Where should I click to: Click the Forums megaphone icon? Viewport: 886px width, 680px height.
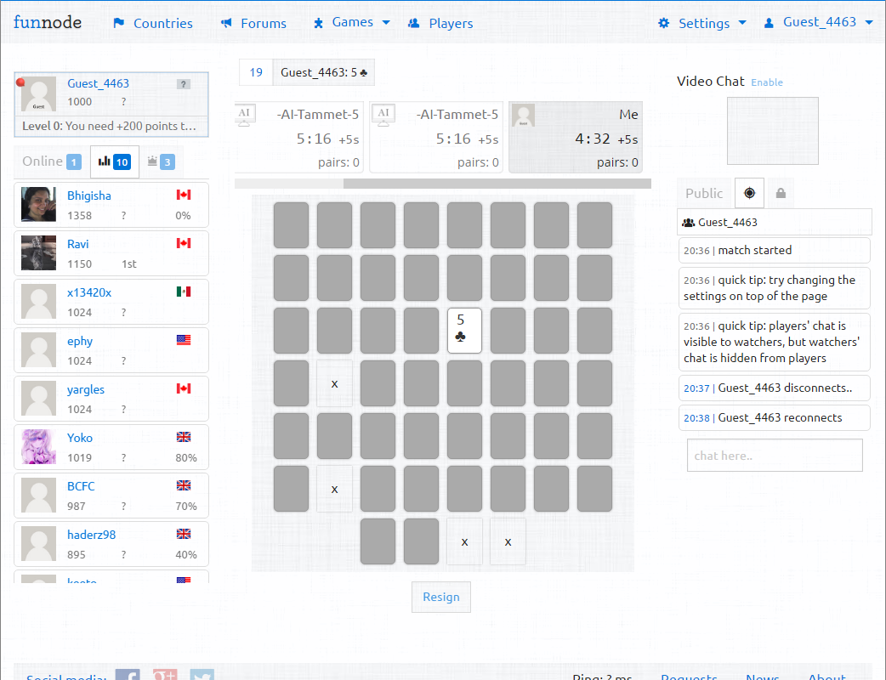point(226,23)
